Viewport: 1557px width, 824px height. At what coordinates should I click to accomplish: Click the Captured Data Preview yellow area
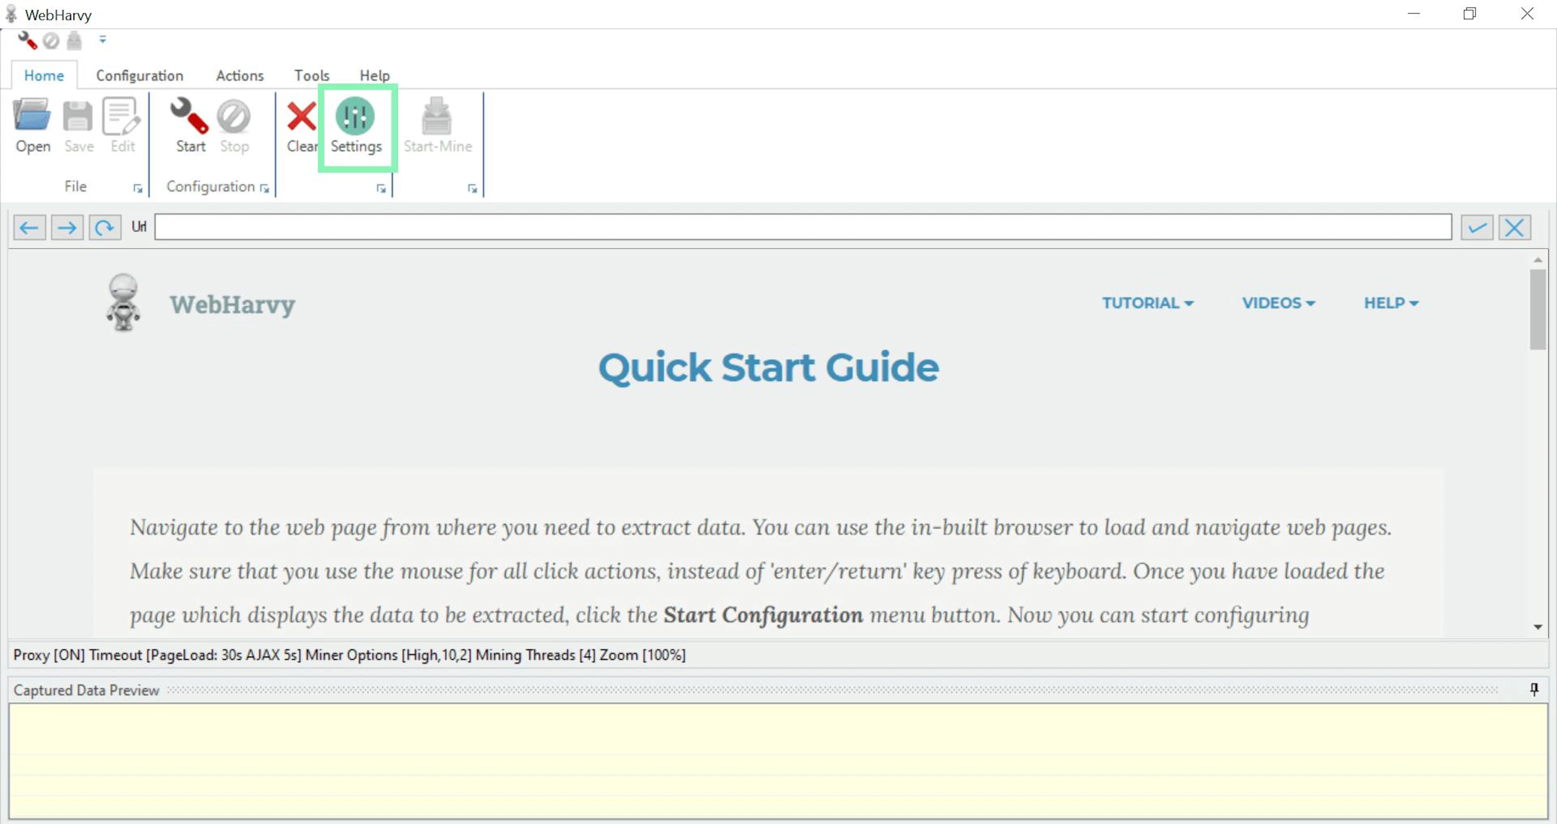tap(778, 760)
